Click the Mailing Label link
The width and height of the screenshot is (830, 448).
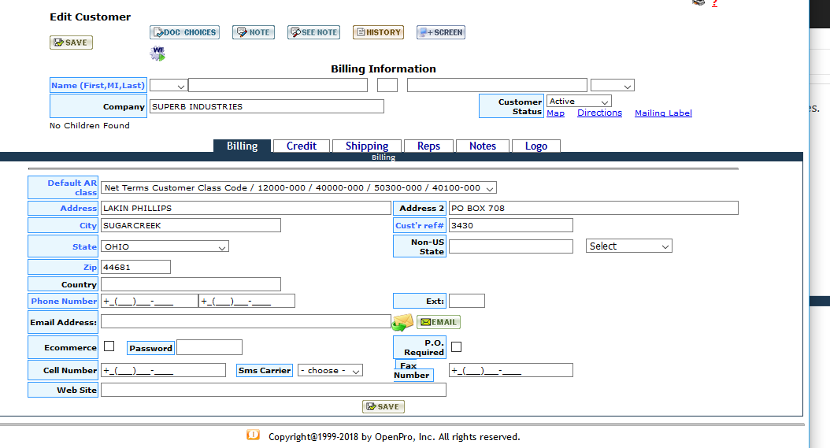coord(663,113)
